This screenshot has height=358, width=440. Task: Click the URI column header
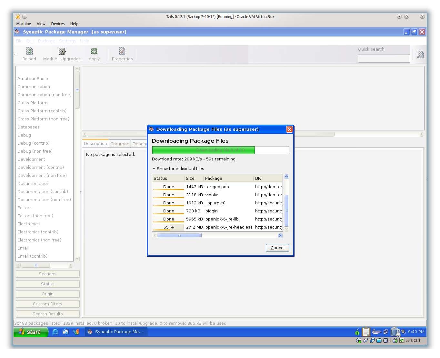pyautogui.click(x=268, y=179)
